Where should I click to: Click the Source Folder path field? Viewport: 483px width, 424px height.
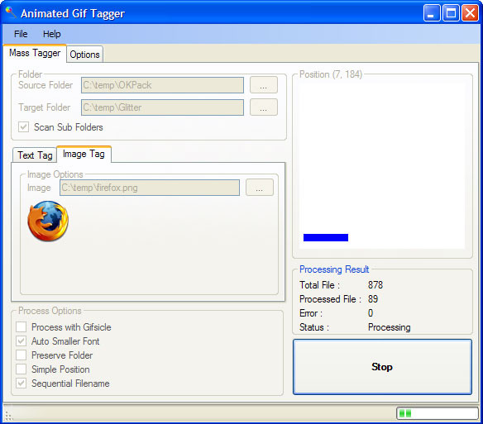click(x=162, y=85)
